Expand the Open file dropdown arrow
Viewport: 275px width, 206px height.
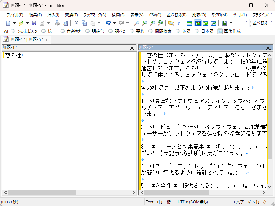27,23
